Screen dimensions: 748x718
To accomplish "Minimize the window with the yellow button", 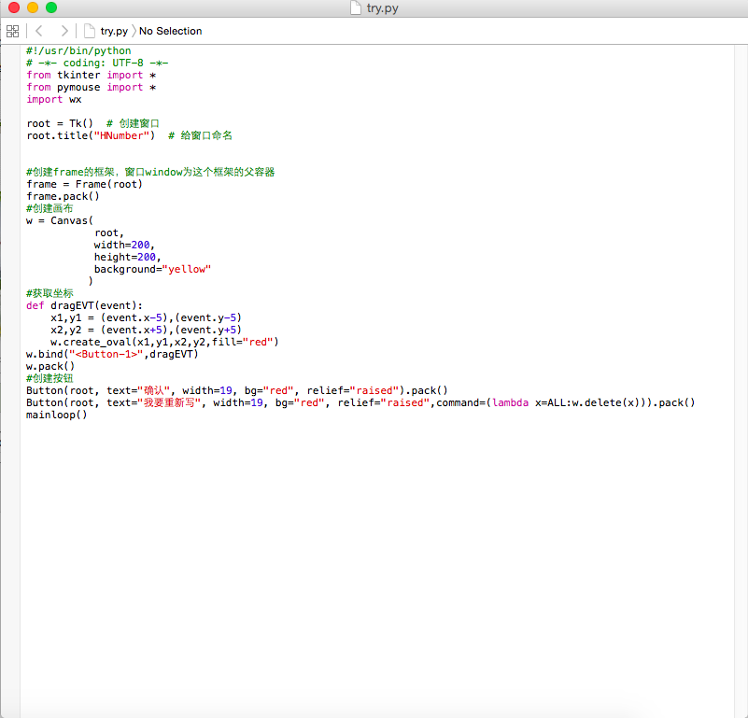I will pyautogui.click(x=32, y=7).
